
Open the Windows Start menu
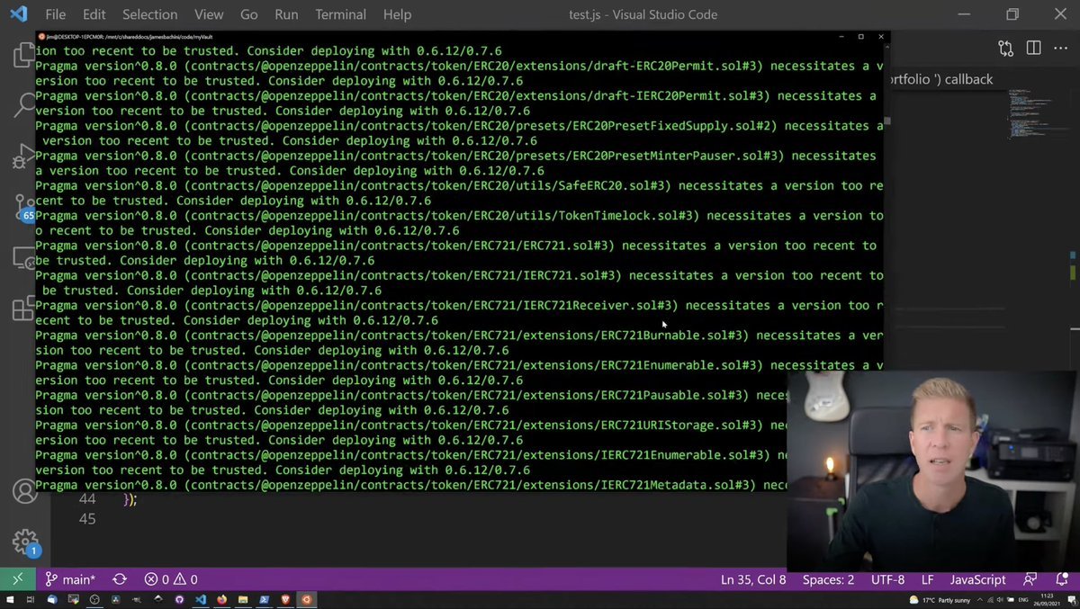click(10, 600)
